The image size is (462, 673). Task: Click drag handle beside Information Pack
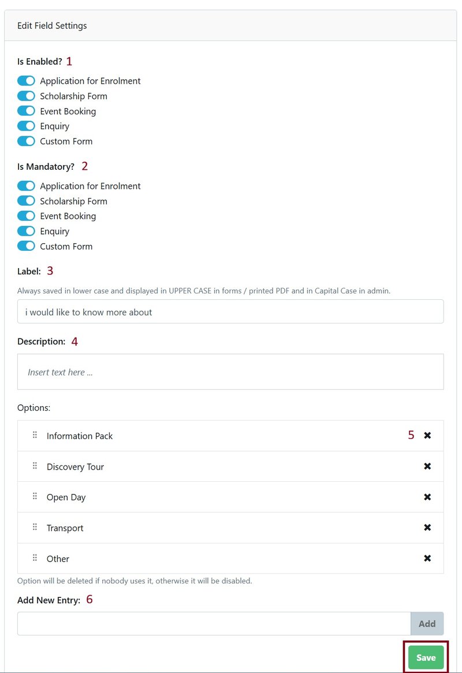coord(35,435)
